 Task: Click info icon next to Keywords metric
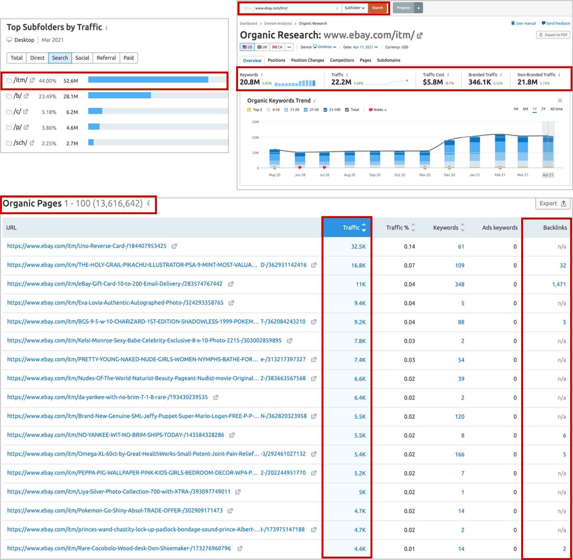tap(262, 74)
